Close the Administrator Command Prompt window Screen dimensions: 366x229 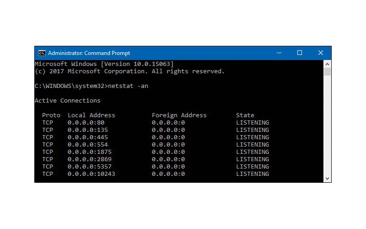point(321,53)
